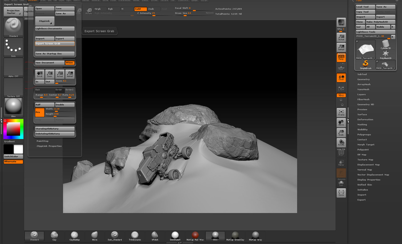The height and width of the screenshot is (244, 402).
Task: Click the AAHalf icon in right shelf
Action: click(341, 47)
